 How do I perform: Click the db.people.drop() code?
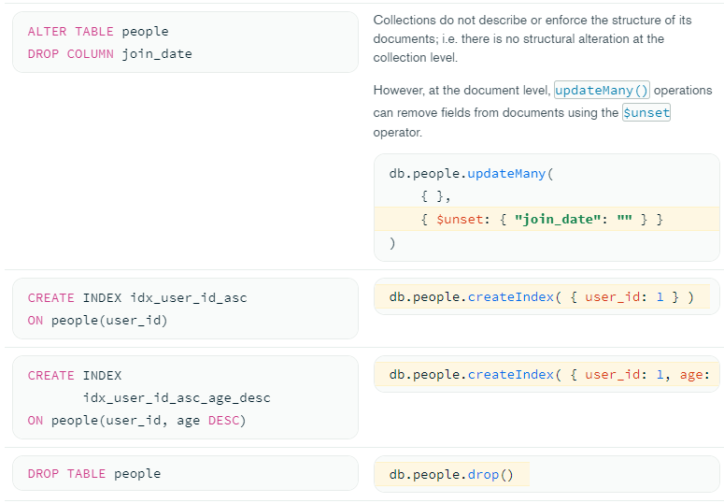451,474
